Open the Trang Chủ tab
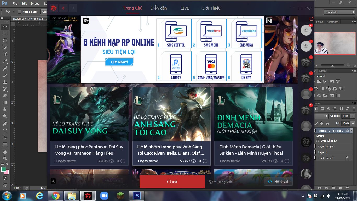Image resolution: width=357 pixels, height=201 pixels. pyautogui.click(x=133, y=8)
